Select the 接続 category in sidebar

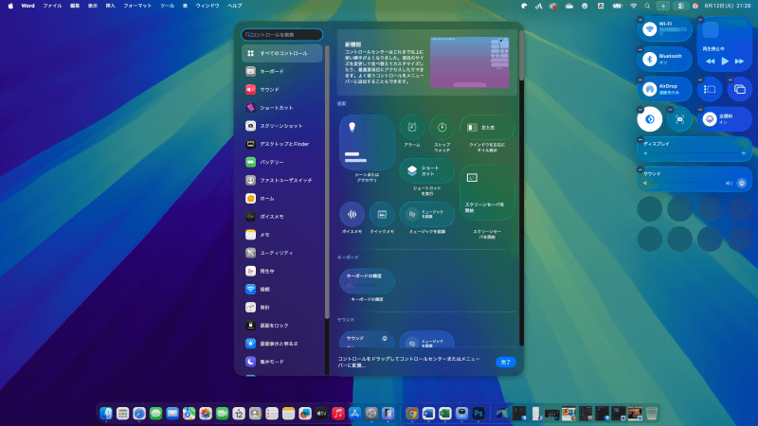tap(281, 290)
